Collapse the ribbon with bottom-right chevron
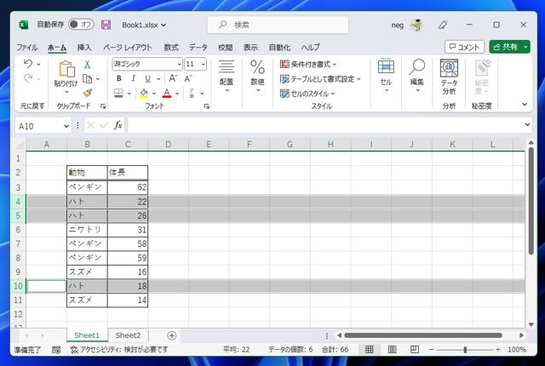This screenshot has height=366, width=545. point(525,104)
